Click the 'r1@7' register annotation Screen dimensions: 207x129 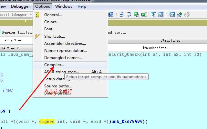coord(8,91)
